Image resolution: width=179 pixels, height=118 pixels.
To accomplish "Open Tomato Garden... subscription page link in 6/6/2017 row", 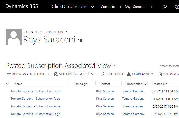I will pyautogui.click(x=134, y=91).
